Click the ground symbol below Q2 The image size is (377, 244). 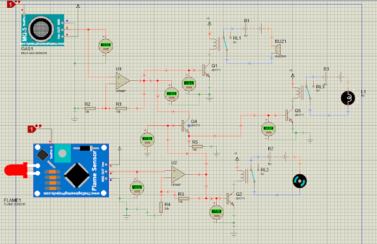coord(234,234)
